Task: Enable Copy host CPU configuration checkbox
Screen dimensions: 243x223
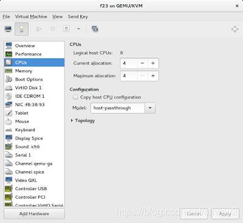Action: point(75,97)
